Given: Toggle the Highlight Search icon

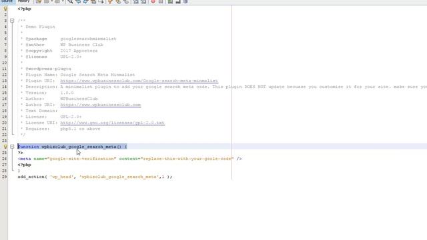Looking at the screenshot, I should pyautogui.click(x=93, y=1).
